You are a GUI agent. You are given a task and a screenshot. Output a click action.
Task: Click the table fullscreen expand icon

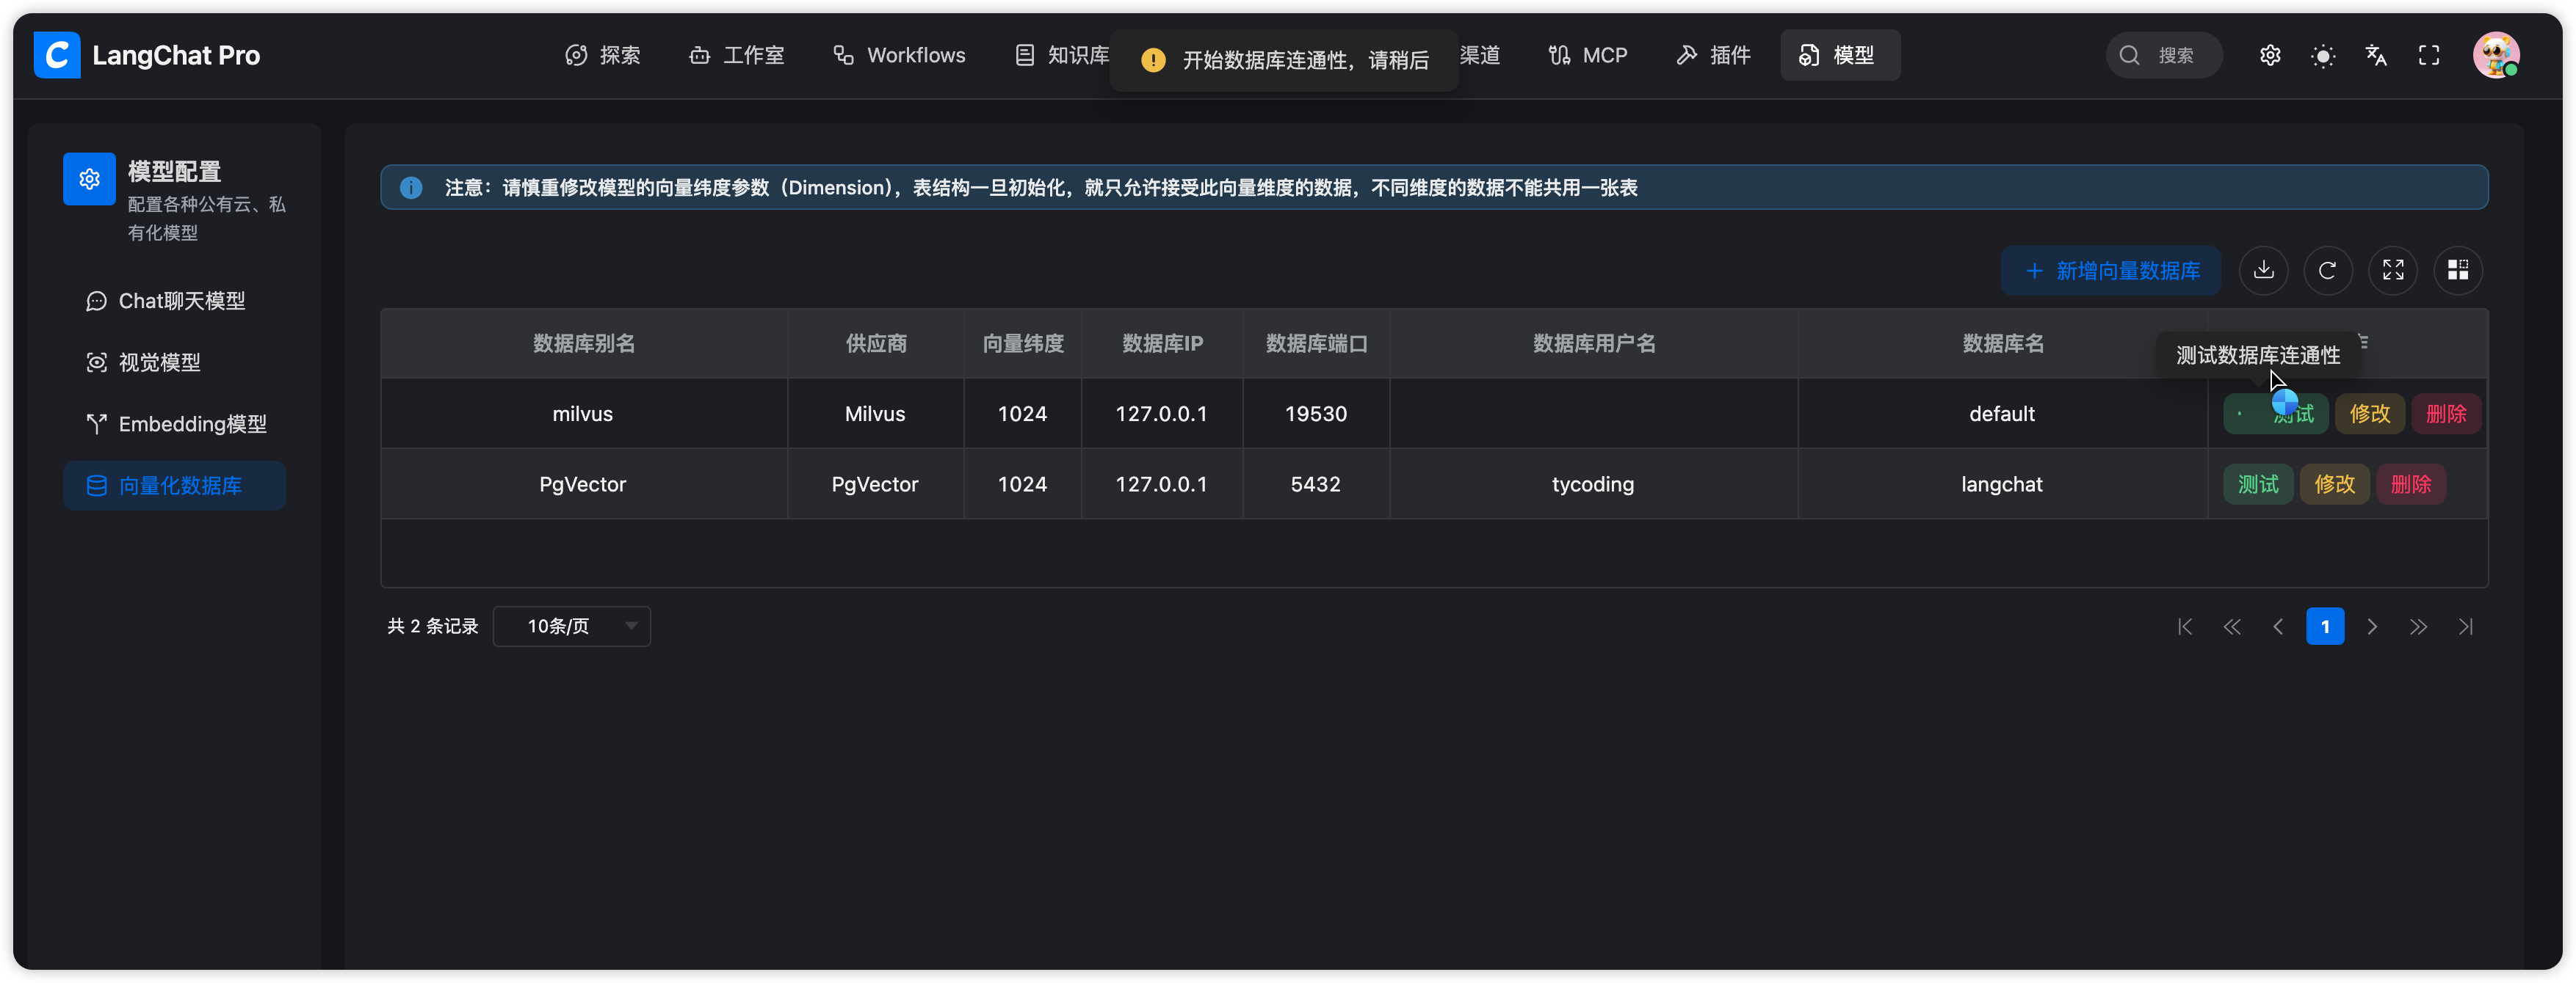coord(2392,270)
